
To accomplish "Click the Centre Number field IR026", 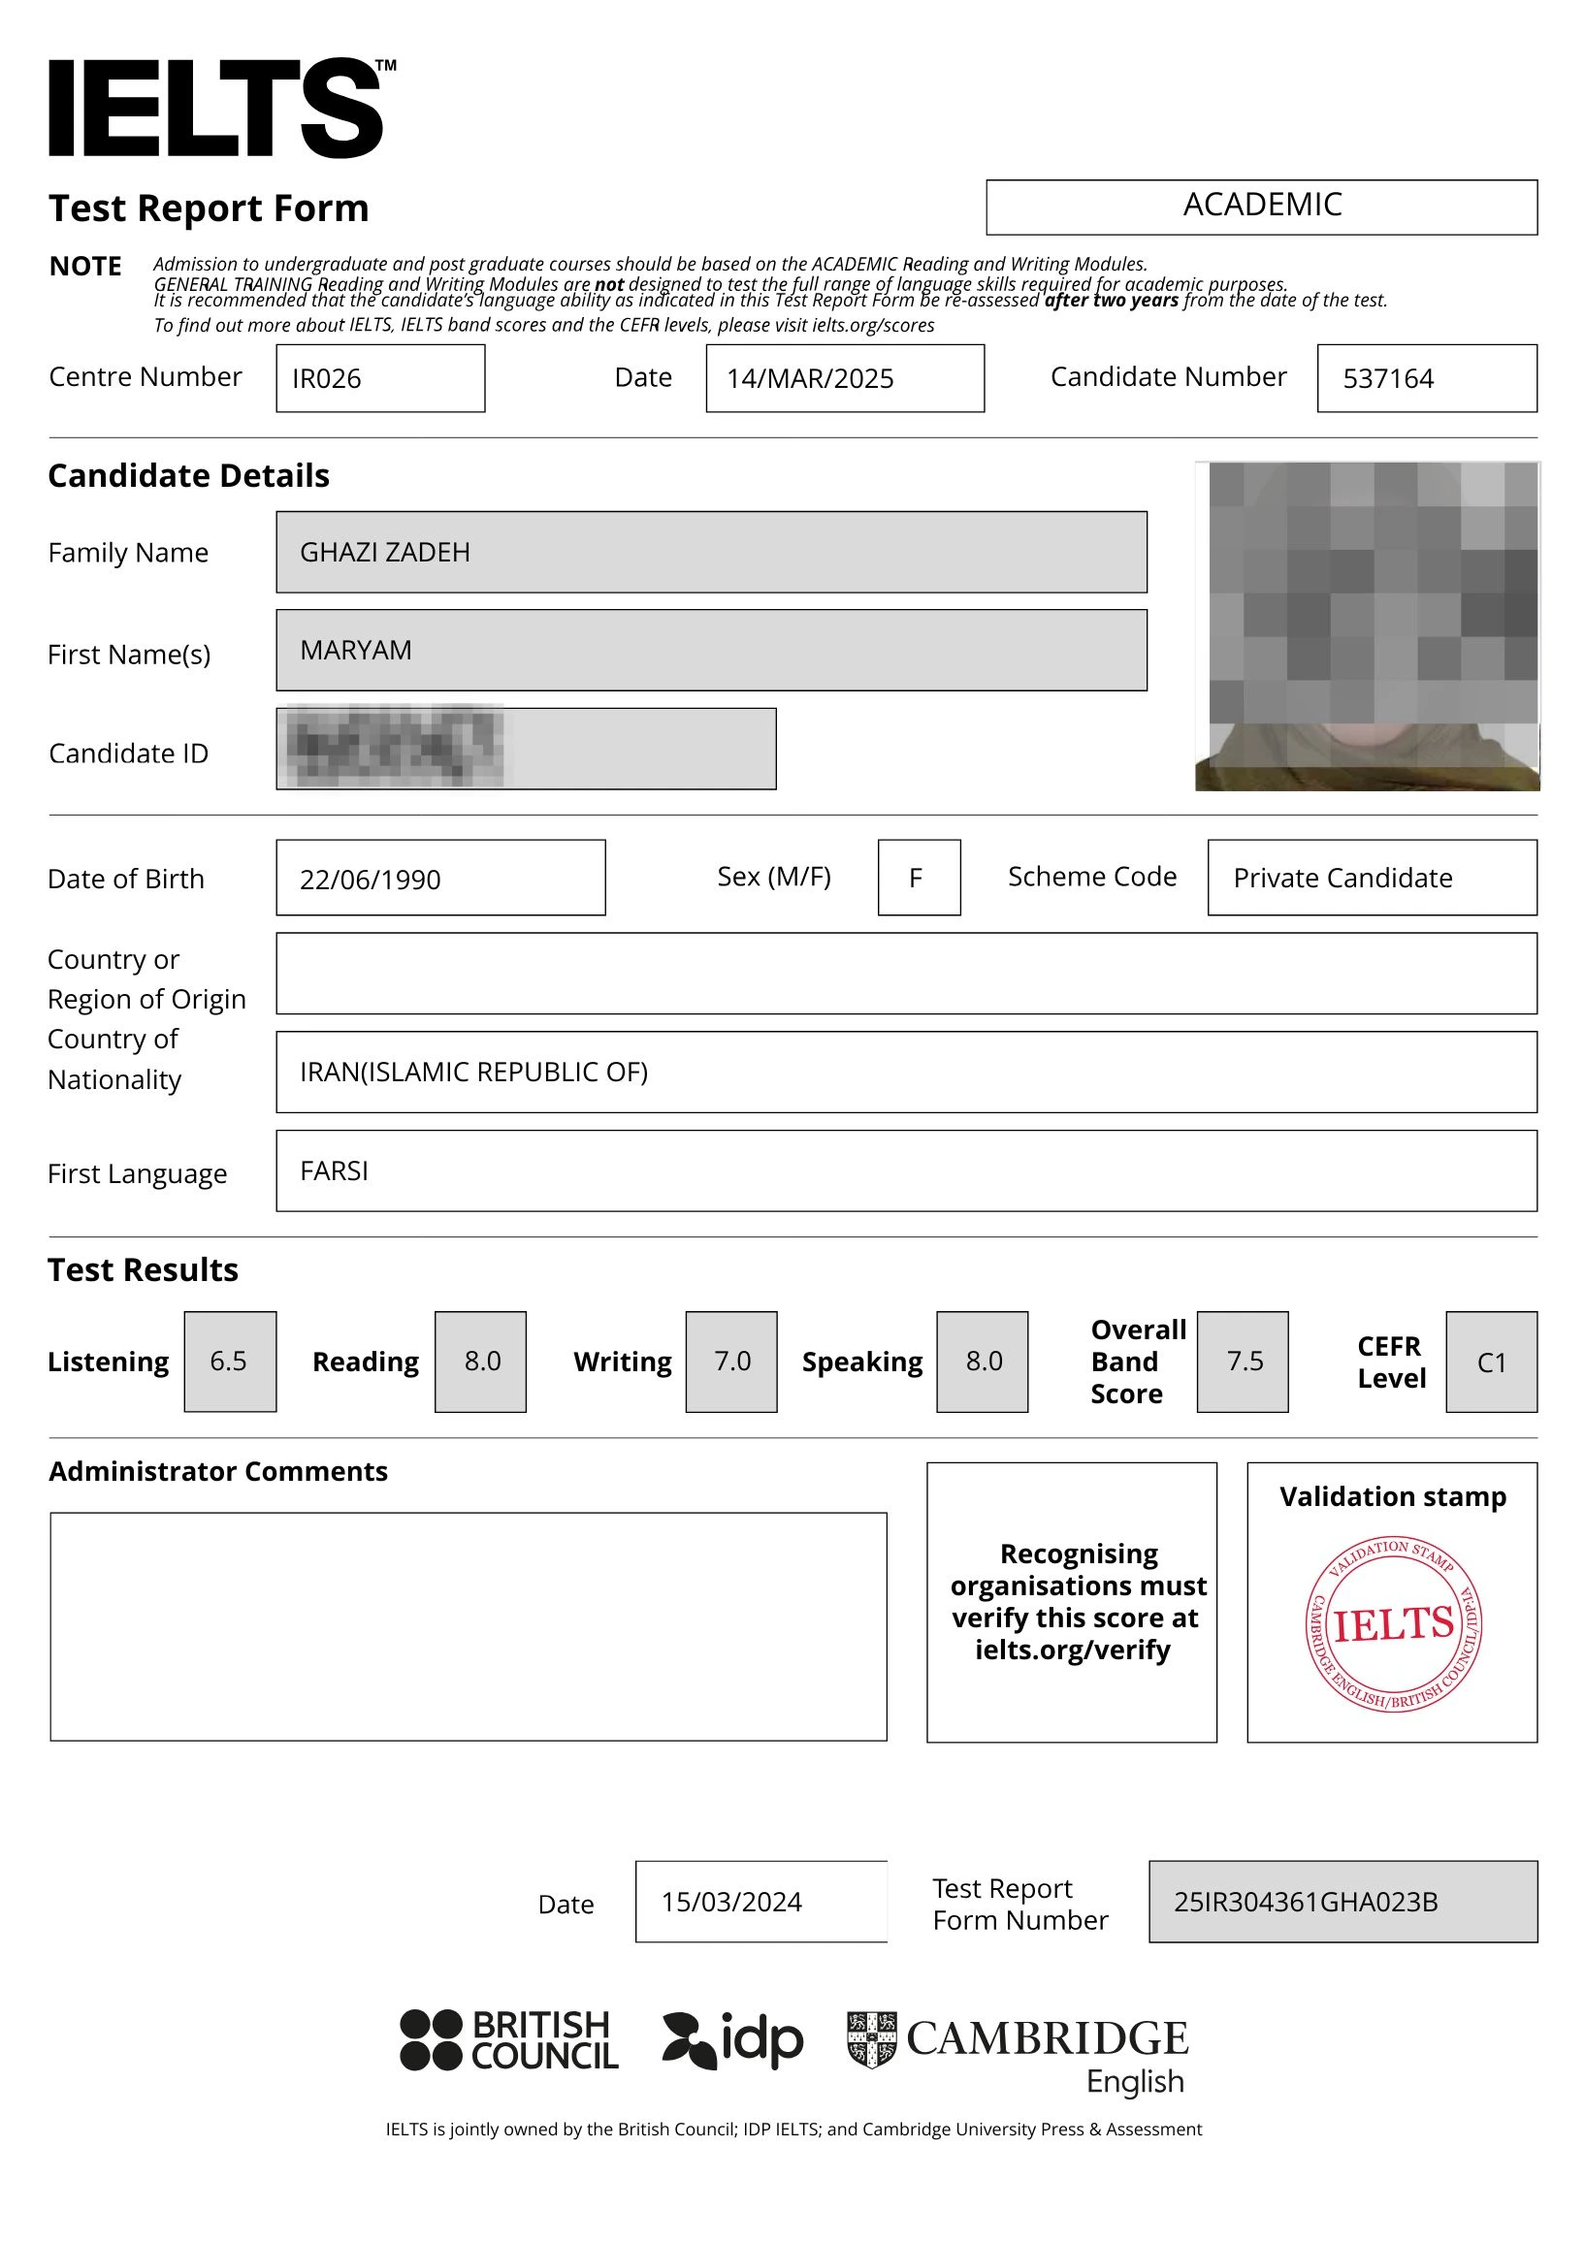I will tap(380, 378).
